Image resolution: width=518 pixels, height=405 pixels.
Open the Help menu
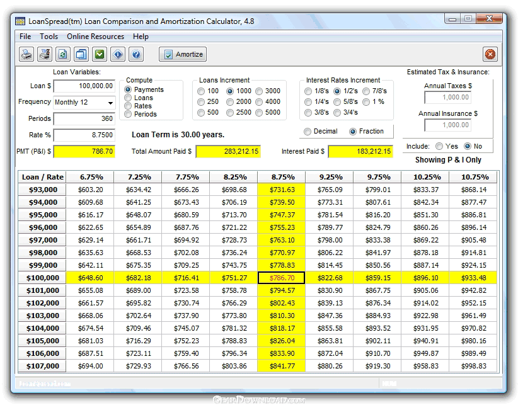click(x=141, y=37)
